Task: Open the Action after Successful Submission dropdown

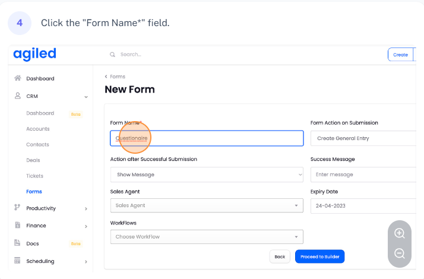Action: (x=207, y=175)
